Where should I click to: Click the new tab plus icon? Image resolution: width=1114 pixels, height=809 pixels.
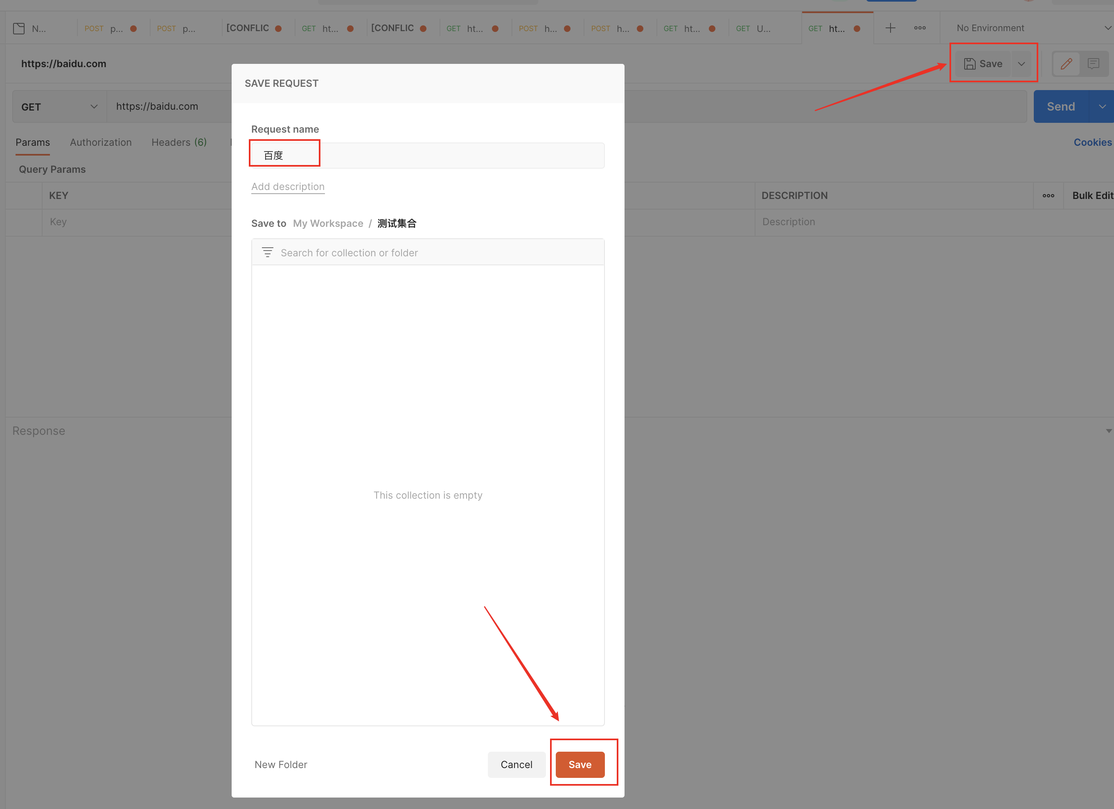890,28
